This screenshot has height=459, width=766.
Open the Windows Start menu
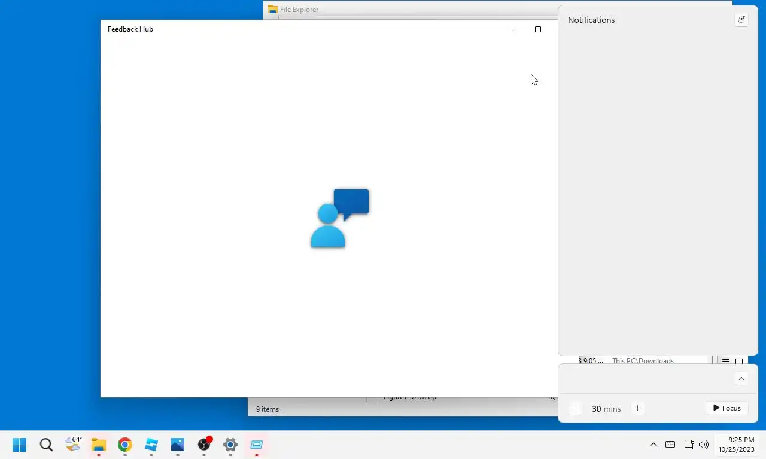click(19, 445)
